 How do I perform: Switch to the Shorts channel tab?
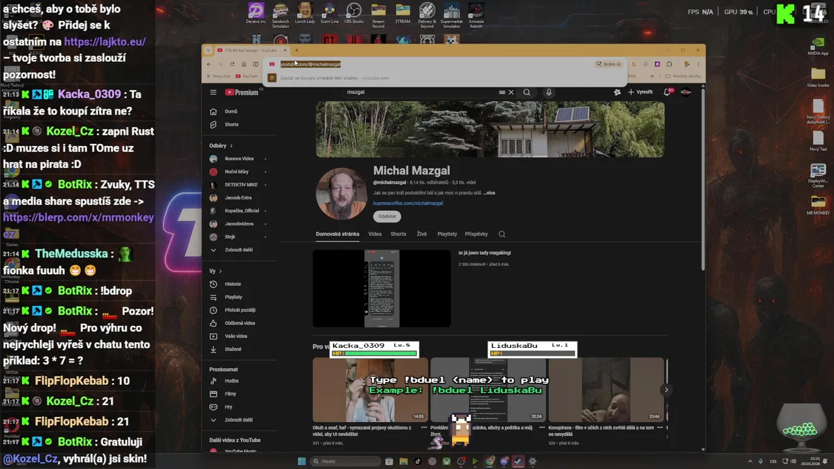[398, 234]
